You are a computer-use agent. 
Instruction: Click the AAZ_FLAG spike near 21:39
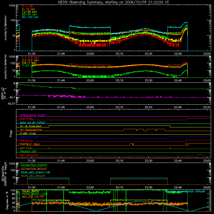pyautogui.click(x=49, y=148)
